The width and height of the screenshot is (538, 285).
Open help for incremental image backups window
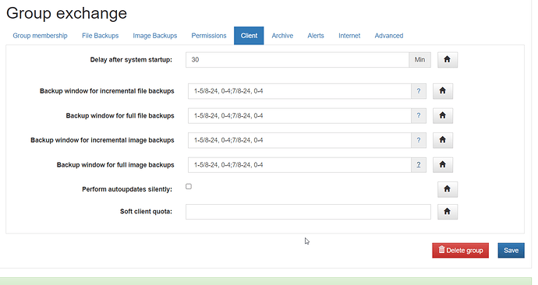(419, 140)
